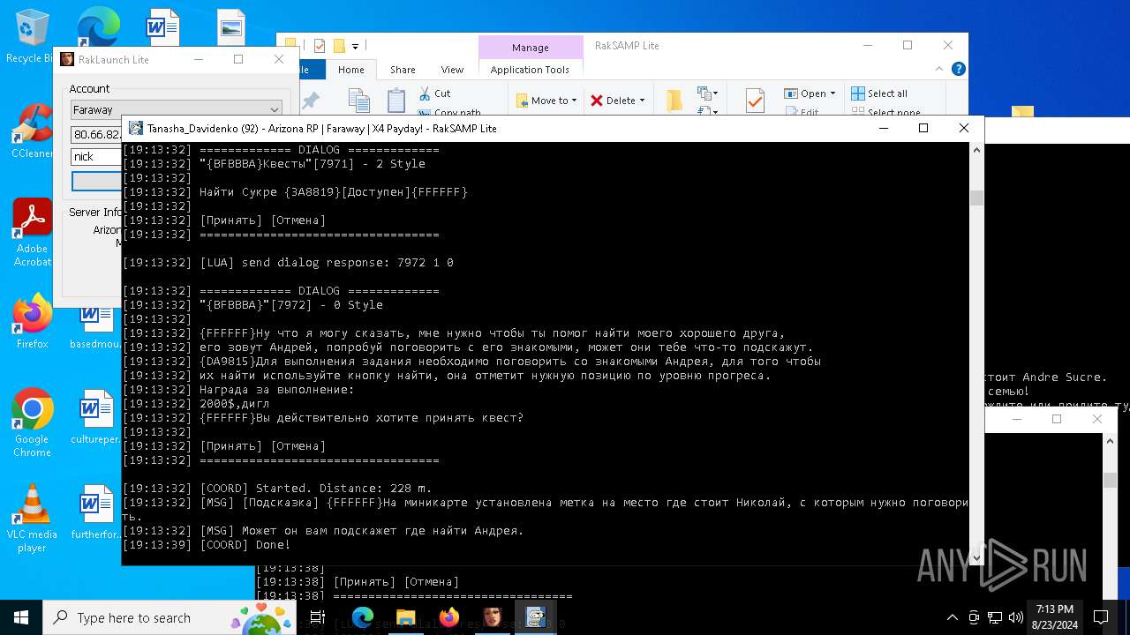Screen dimensions: 1130x635
Task: Click Pin to Quick access icon
Action: click(x=311, y=101)
